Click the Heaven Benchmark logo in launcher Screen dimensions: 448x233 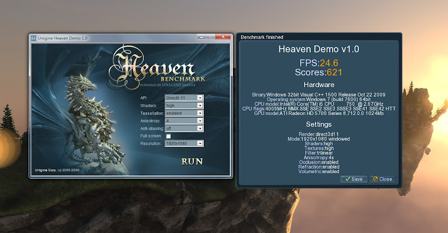(157, 68)
